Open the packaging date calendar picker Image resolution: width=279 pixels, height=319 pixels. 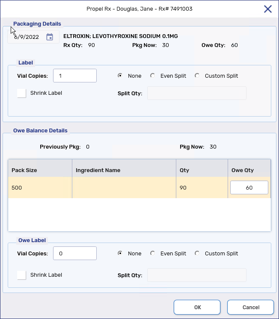[x=50, y=37]
